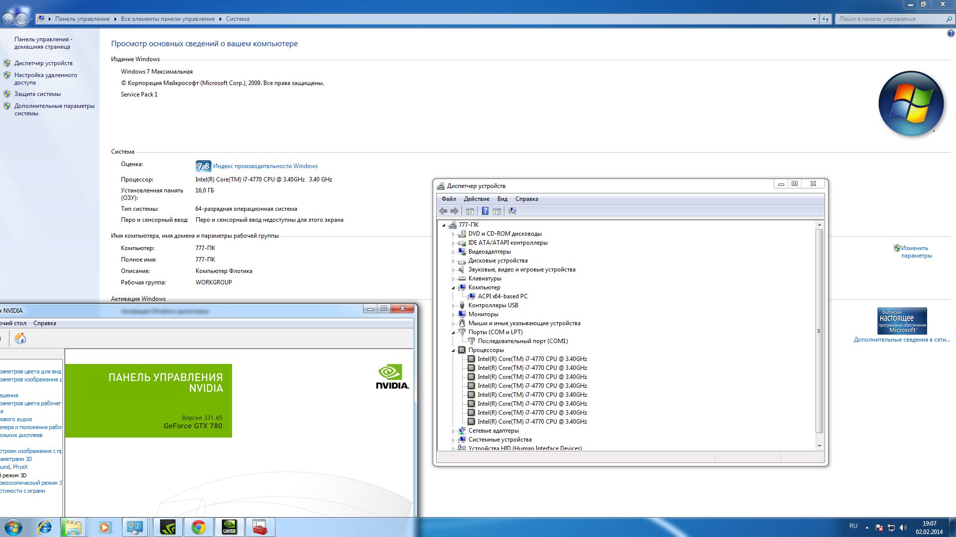Open Дополнительные параметры системы link
This screenshot has width=956, height=537.
54,109
